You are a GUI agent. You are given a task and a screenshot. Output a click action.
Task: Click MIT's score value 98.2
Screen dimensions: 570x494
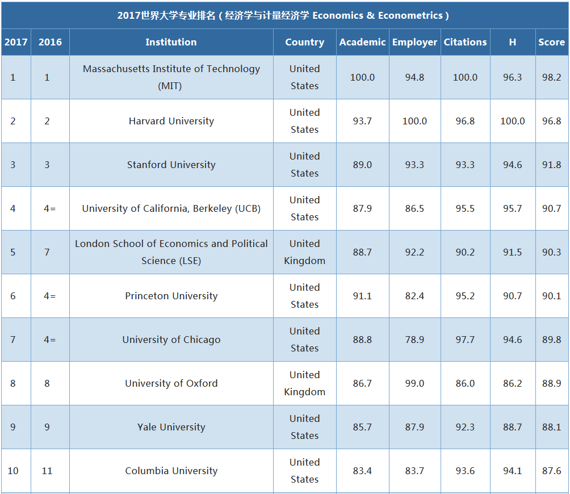pos(552,77)
